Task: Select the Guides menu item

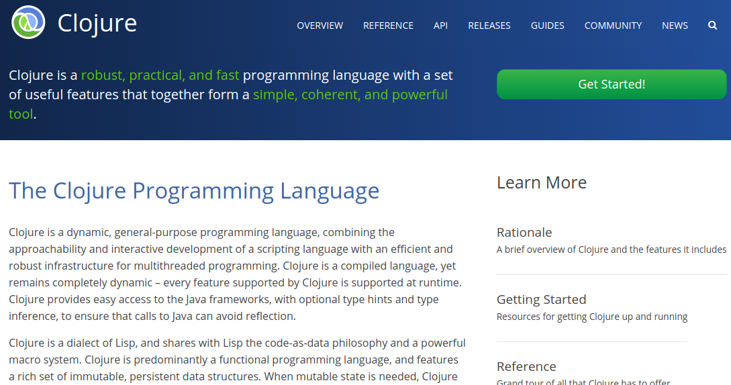Action: click(547, 25)
